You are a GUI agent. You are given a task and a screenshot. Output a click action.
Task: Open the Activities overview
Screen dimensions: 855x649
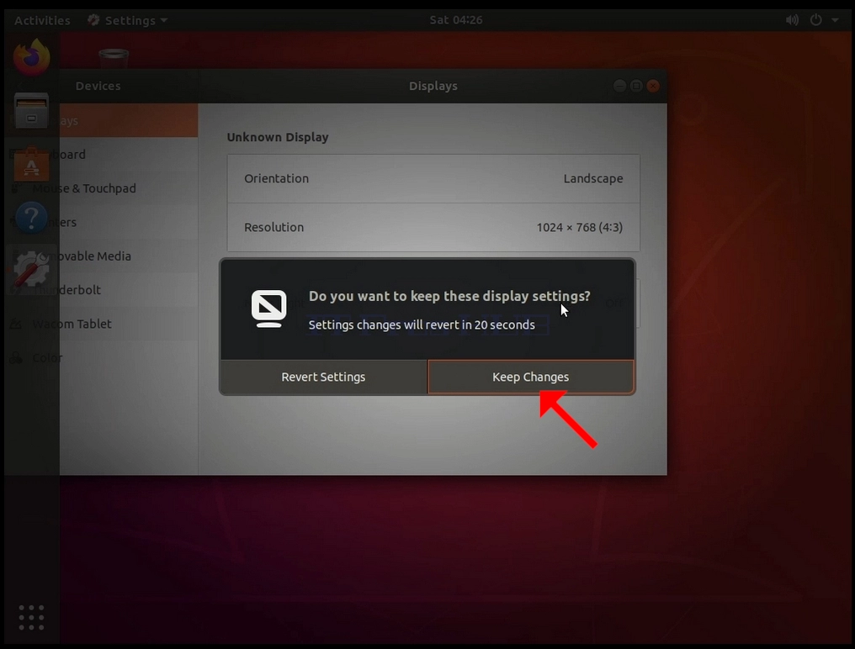(42, 21)
